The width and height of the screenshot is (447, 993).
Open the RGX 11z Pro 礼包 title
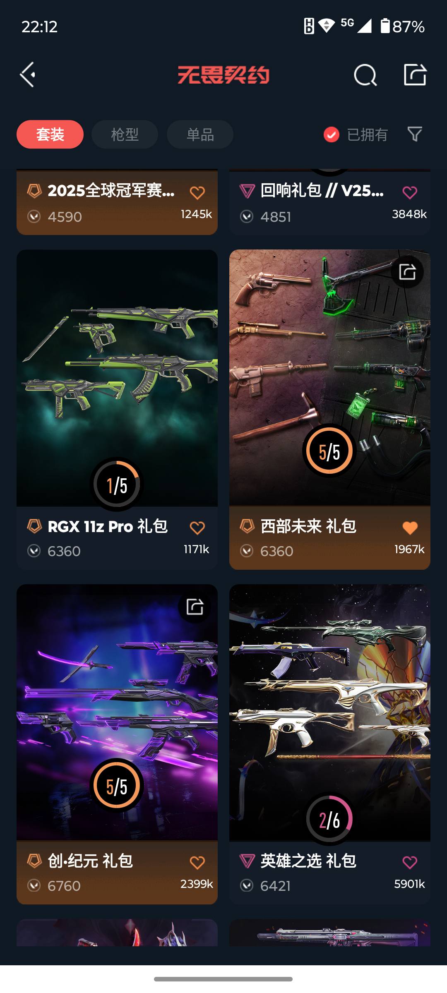click(108, 526)
